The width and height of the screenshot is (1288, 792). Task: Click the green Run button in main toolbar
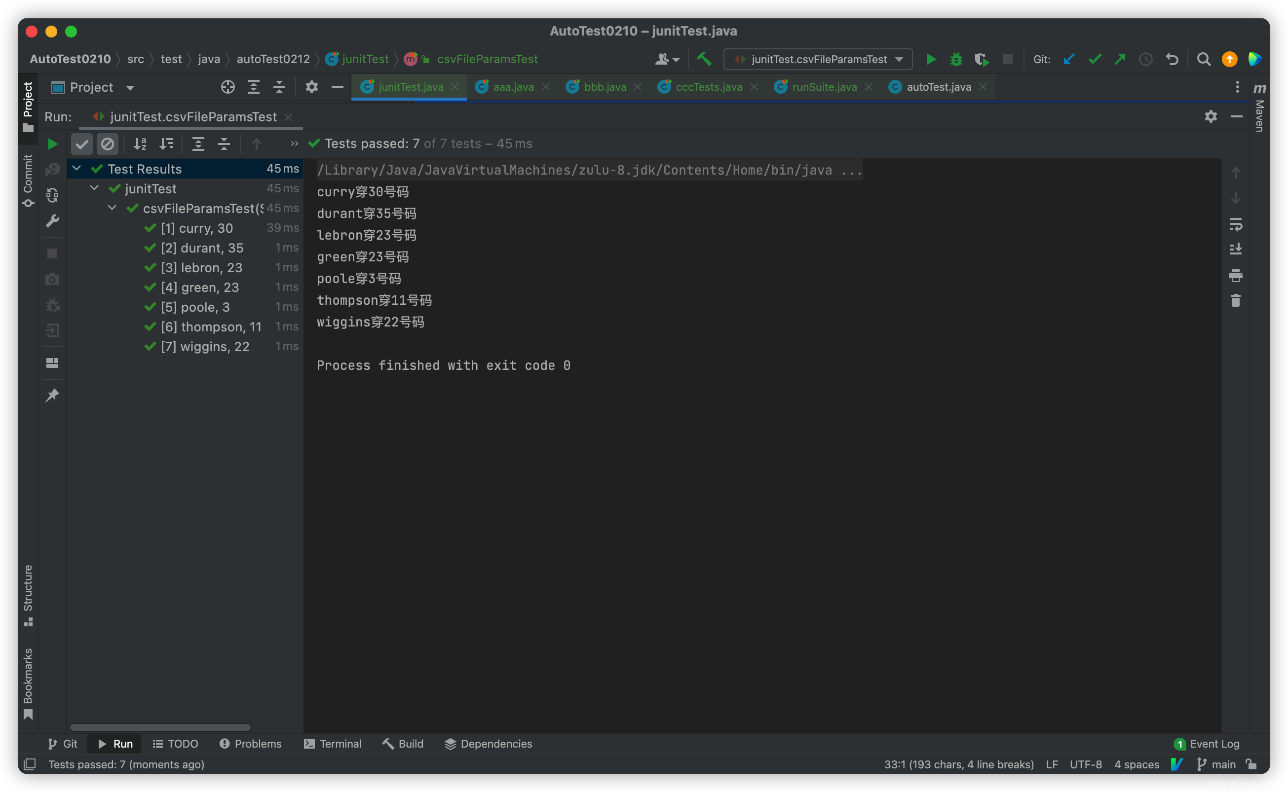click(931, 59)
